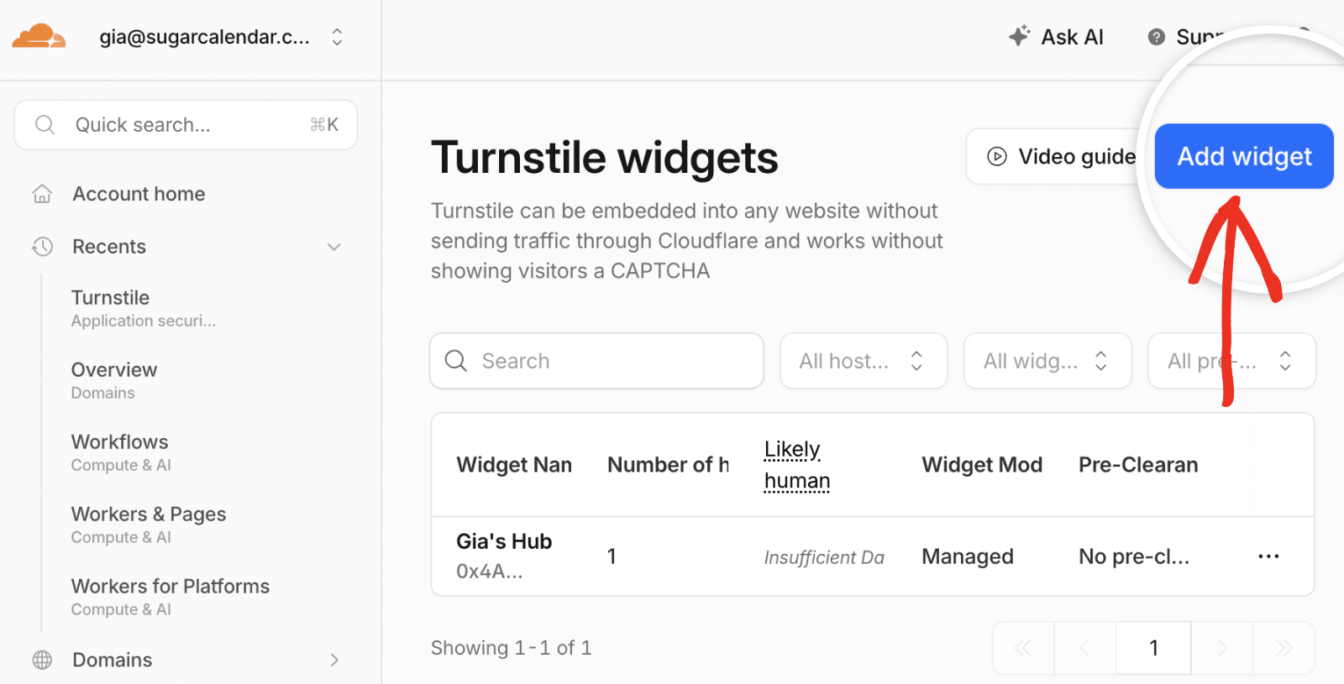Open the Gia's Hub widget

pos(504,541)
